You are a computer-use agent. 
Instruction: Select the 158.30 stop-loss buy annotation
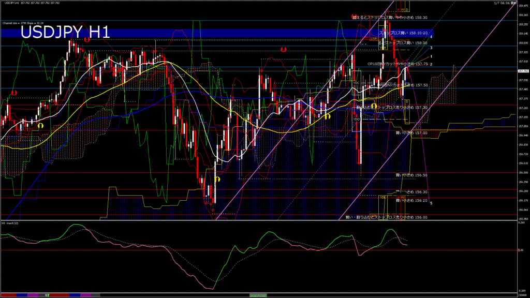[390, 17]
